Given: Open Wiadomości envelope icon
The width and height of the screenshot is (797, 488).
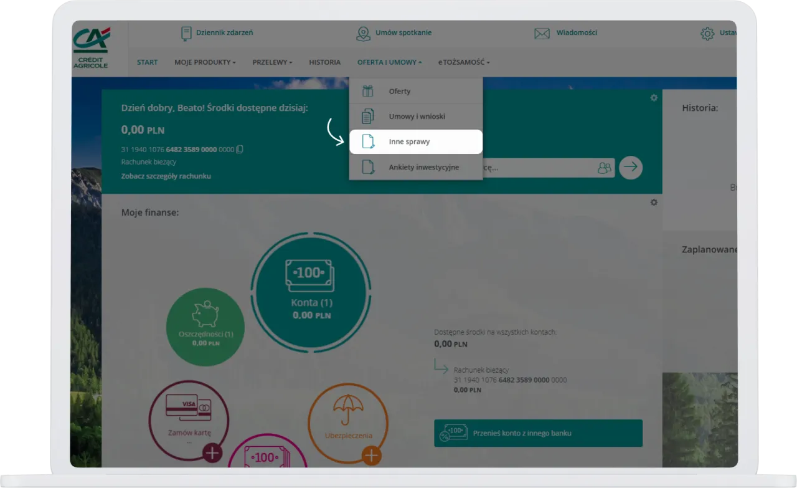Looking at the screenshot, I should tap(542, 33).
